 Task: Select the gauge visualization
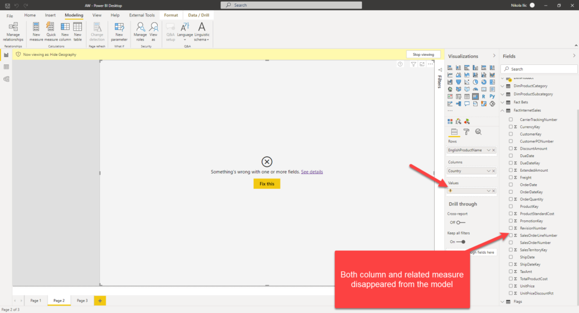475,89
